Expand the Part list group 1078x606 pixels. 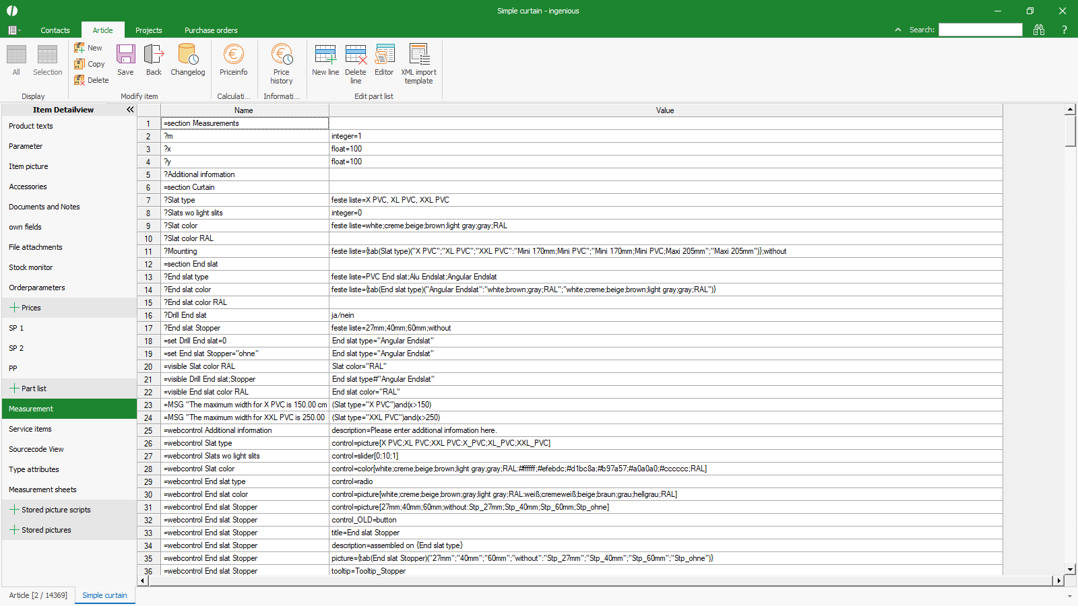(x=14, y=389)
